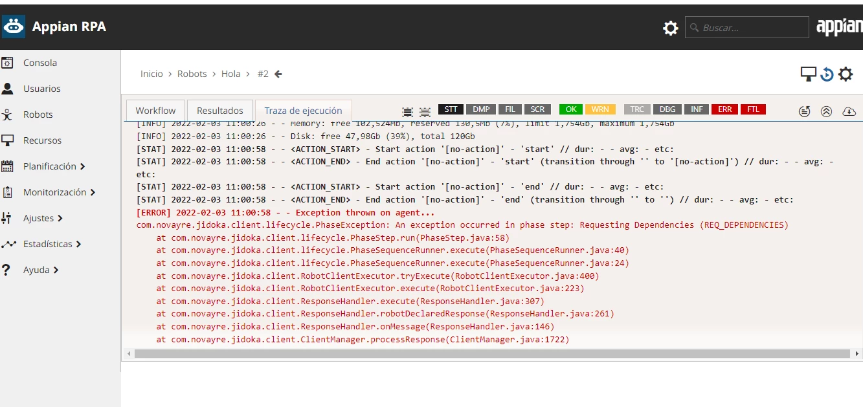This screenshot has height=407, width=863.
Task: Open Recursos in the sidebar
Action: [43, 140]
